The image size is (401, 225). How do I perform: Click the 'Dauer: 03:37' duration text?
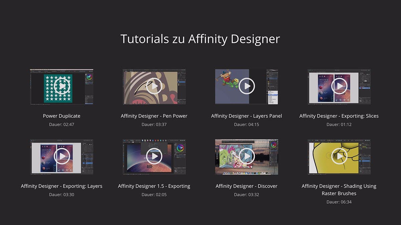pos(154,125)
